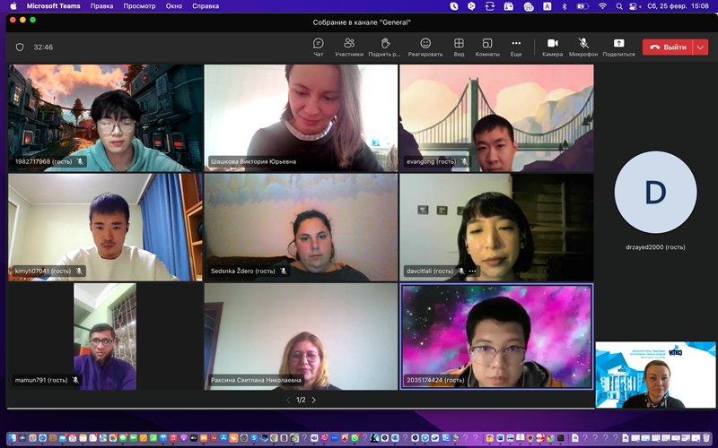The height and width of the screenshot is (448, 718).
Task: Open more options on davcitlali tile
Action: tap(472, 271)
